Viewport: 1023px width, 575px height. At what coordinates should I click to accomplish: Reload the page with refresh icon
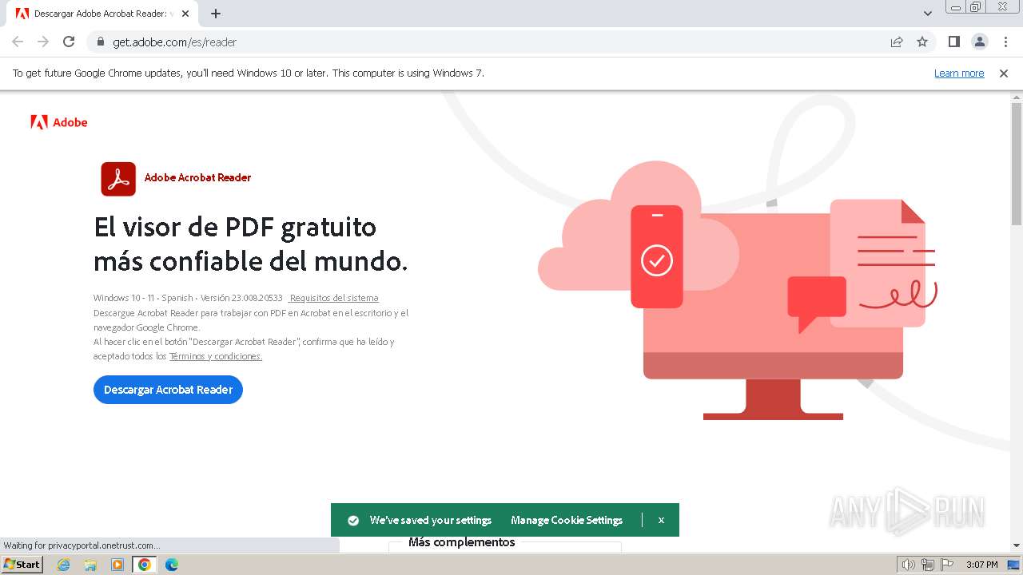coord(69,42)
